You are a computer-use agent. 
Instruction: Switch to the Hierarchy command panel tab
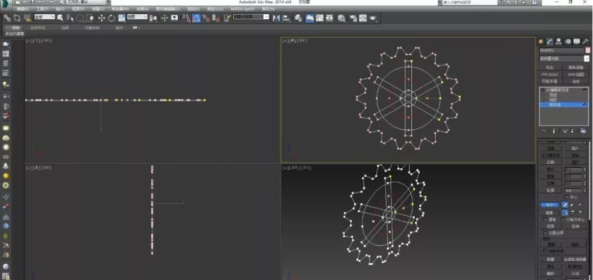[559, 41]
